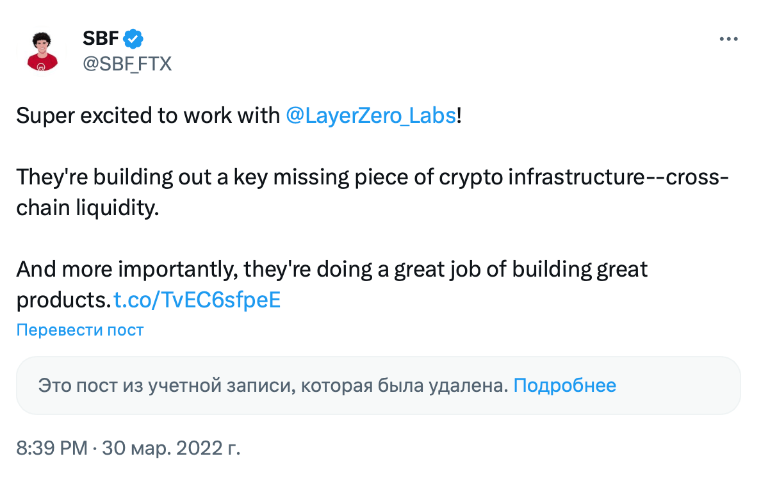
Task: Click the SBF display name
Action: point(101,39)
